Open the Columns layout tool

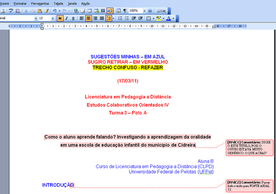tap(103, 11)
